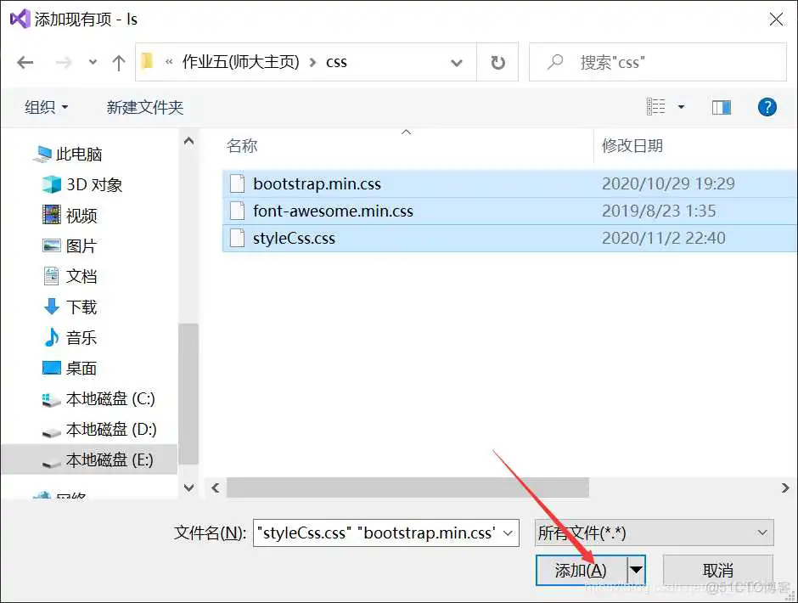This screenshot has width=798, height=603.
Task: Expand the 添加 button's dropdown arrow
Action: pos(635,570)
